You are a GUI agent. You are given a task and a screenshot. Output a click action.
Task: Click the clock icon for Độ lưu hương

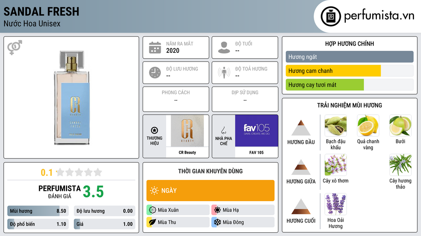coord(155,73)
